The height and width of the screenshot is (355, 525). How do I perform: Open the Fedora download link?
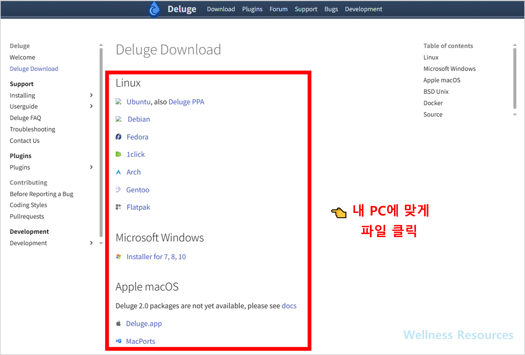click(137, 137)
